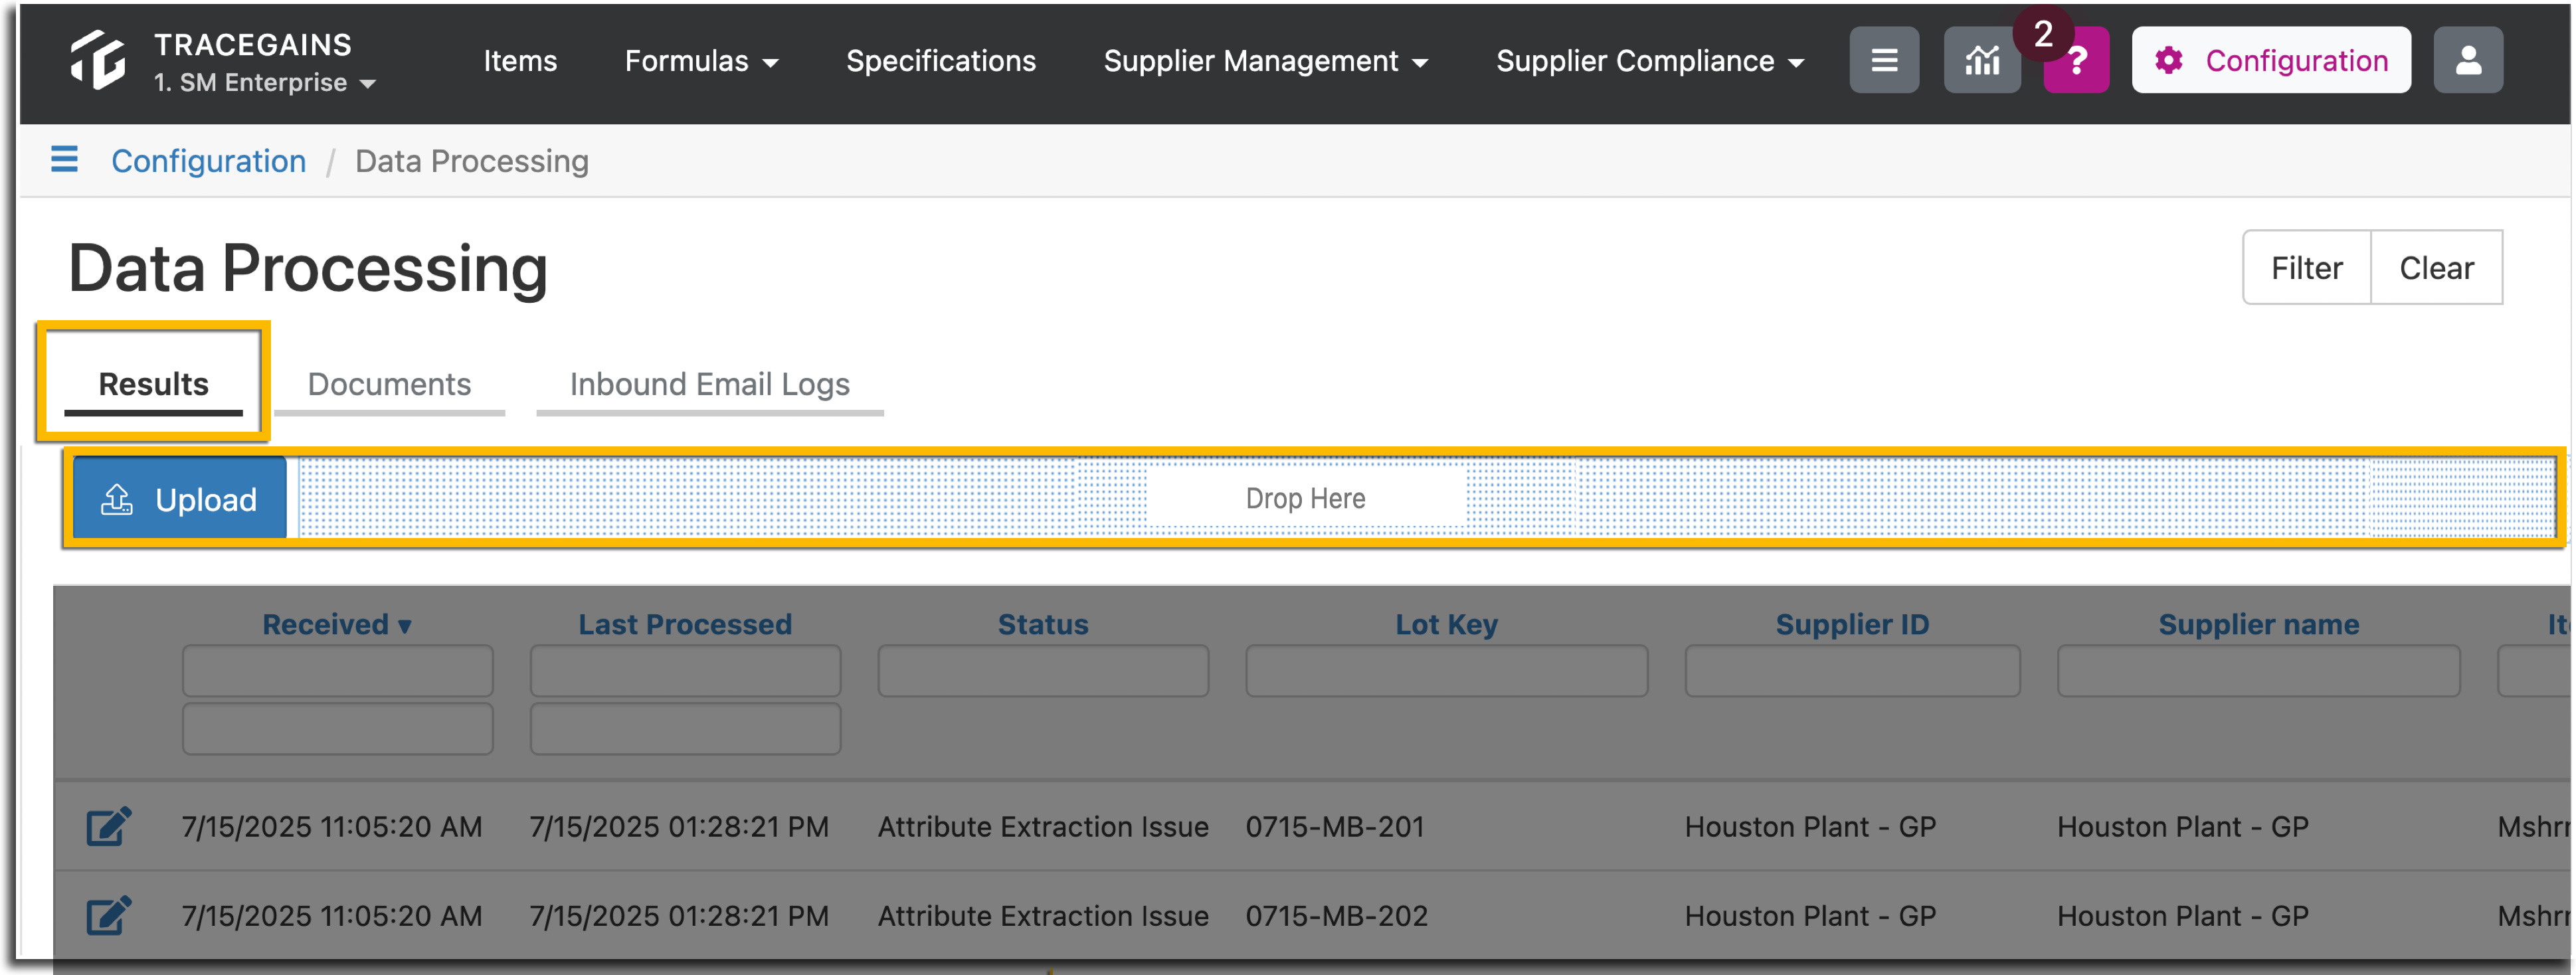Expand the Supplier Compliance menu

click(1650, 61)
